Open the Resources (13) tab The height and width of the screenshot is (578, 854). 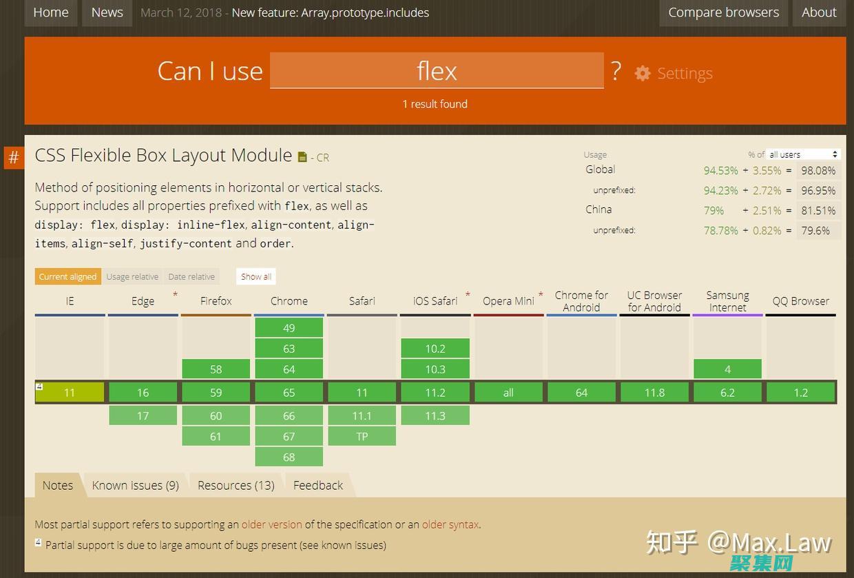(236, 485)
